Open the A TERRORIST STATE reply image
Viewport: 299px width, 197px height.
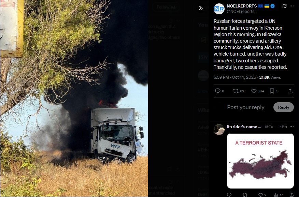[x=260, y=161]
